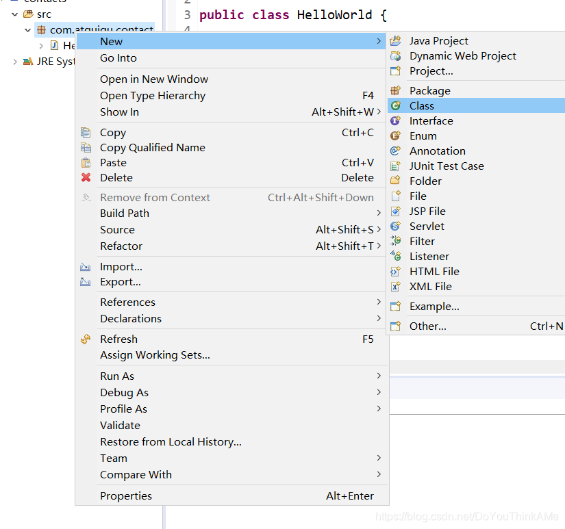Click the Ctrl+C shortcut label
The width and height of the screenshot is (565, 529).
click(357, 133)
